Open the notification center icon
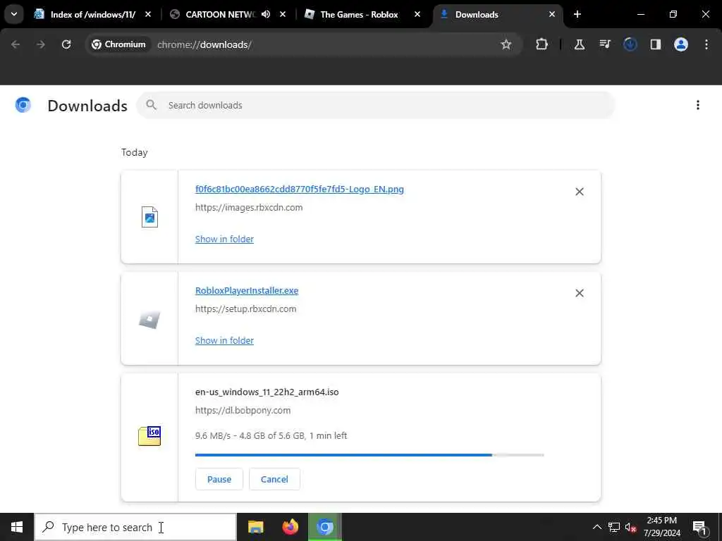 tap(700, 527)
